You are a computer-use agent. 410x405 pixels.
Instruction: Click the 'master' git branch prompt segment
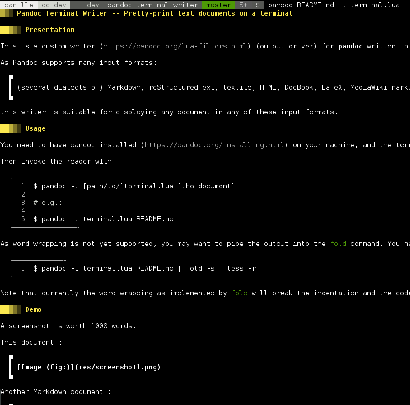coord(219,5)
